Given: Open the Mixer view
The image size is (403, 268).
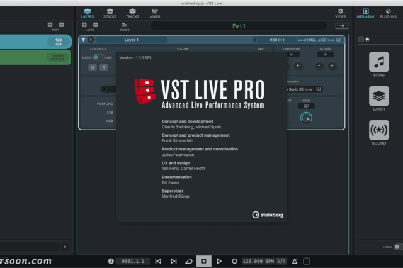Looking at the screenshot, I should [155, 13].
